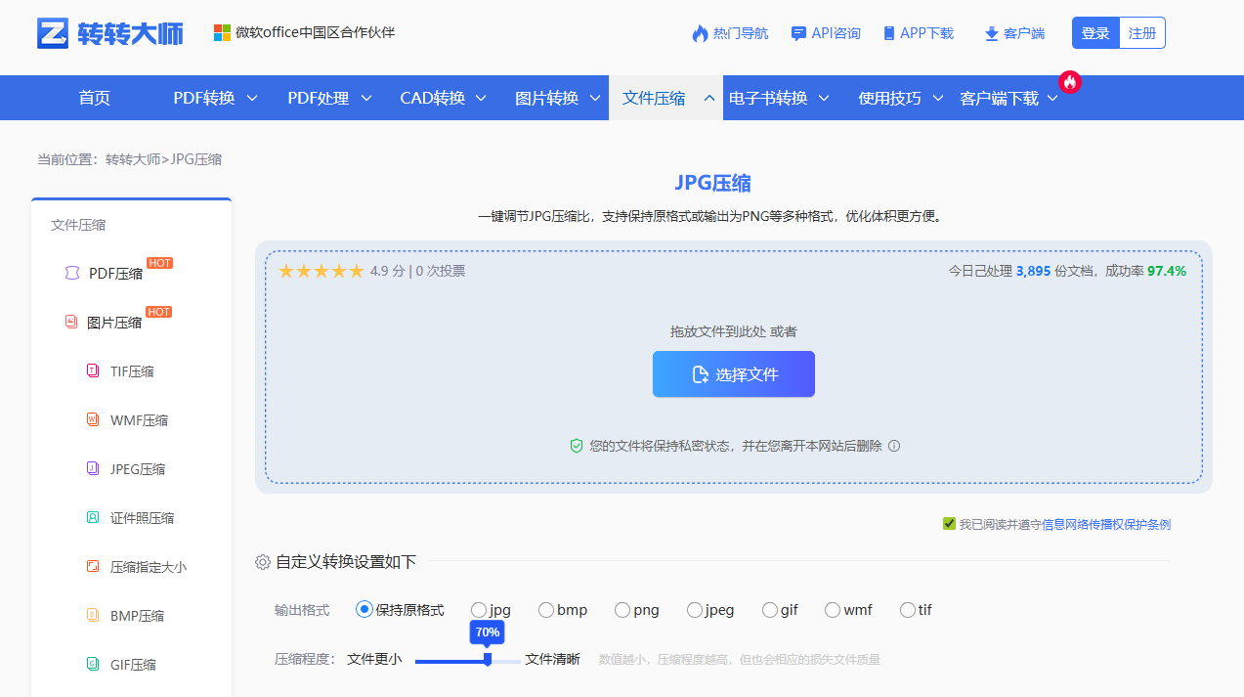Select gif output format
The image size is (1244, 697).
tap(770, 610)
